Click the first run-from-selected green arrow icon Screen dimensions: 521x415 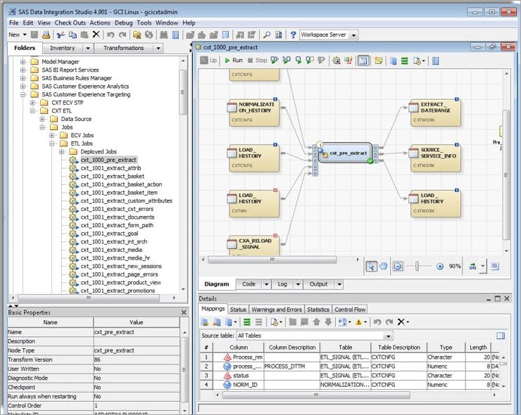[275, 60]
